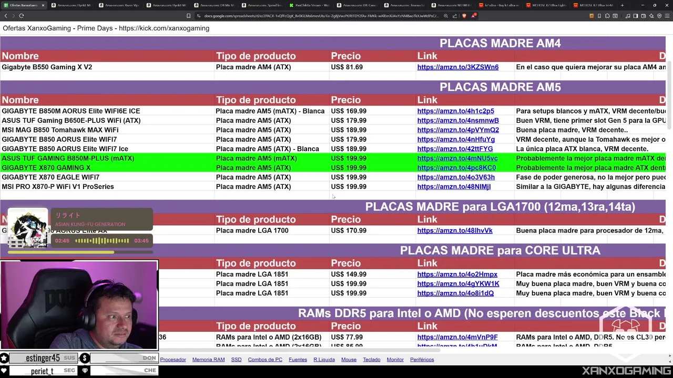Open the SSD sheet tab
Screen dimensions: 673x378
236,360
